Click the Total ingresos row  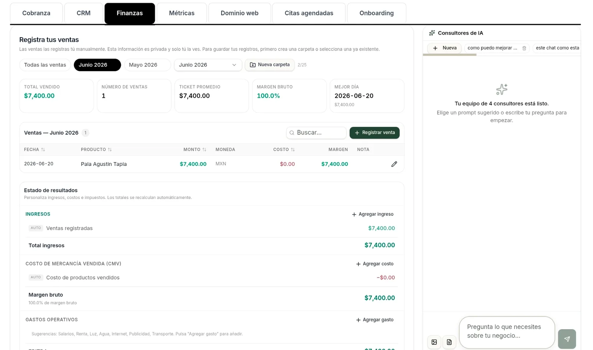[x=212, y=245]
